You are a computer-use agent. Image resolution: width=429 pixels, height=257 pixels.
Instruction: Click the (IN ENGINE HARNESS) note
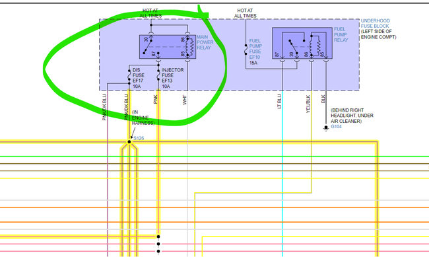tap(143, 118)
